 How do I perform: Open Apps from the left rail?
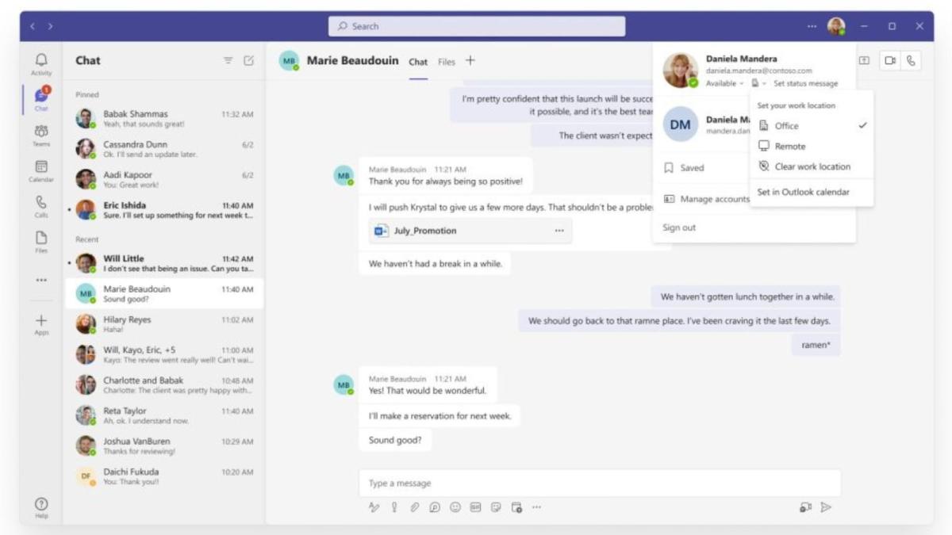41,325
